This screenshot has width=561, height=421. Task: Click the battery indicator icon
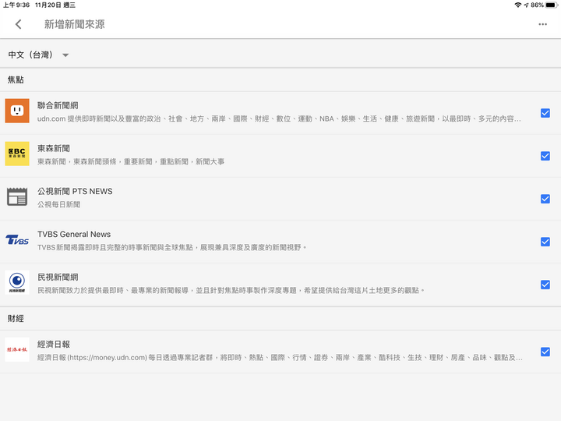(552, 5)
